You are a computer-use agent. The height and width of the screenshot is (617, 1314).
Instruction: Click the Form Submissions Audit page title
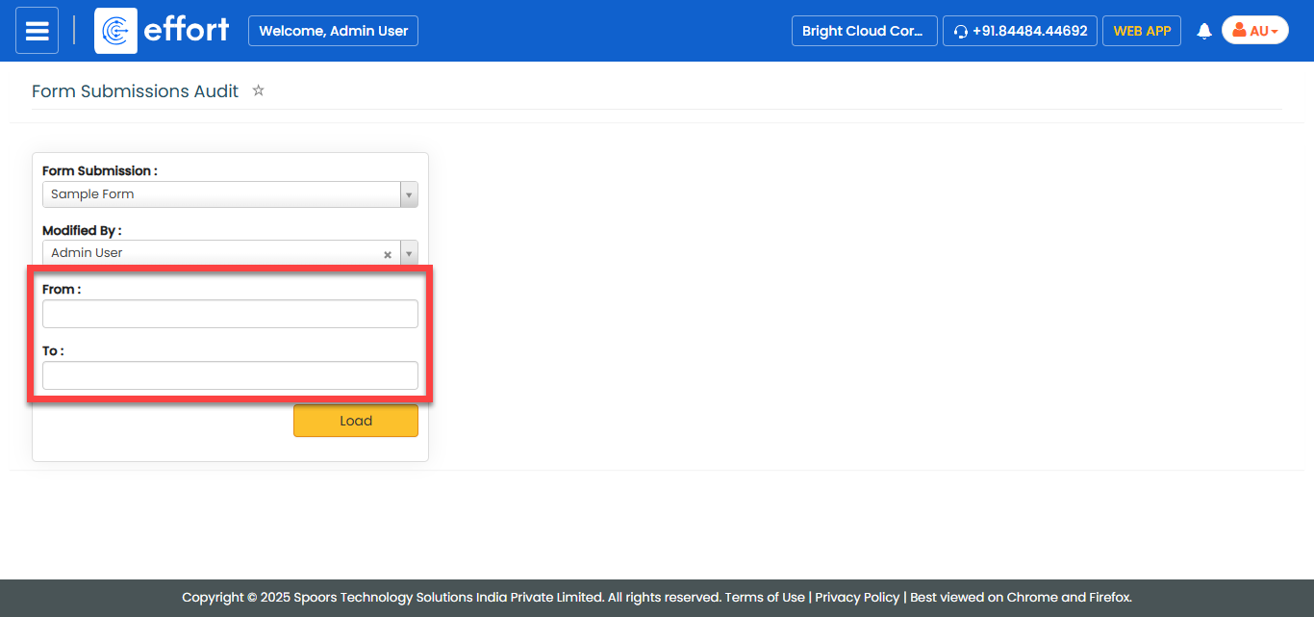click(135, 91)
